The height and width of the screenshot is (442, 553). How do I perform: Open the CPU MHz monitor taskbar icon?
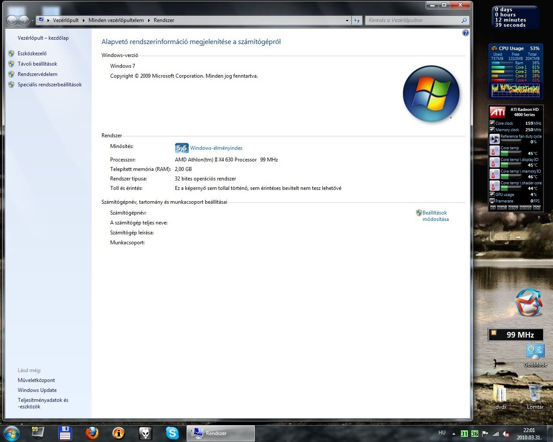[x=38, y=433]
